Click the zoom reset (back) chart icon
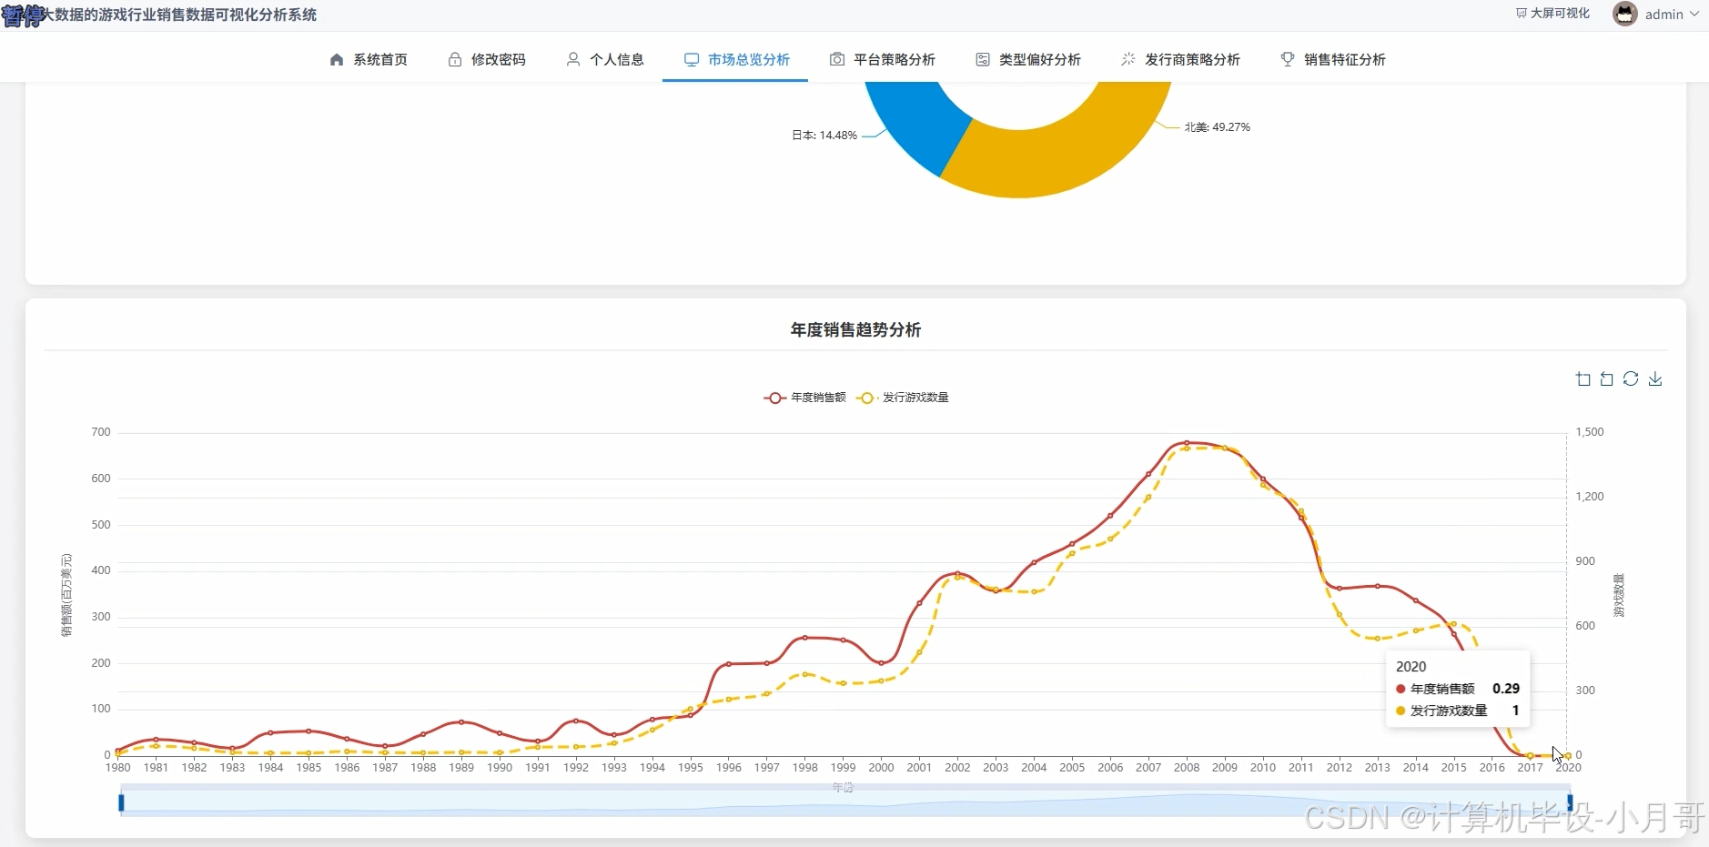The image size is (1709, 847). click(x=1607, y=379)
